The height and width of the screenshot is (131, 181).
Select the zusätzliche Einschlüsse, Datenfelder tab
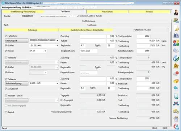point(87,30)
